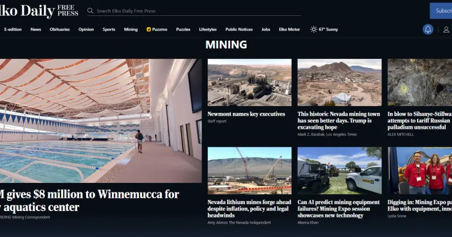Click the Mark Z. Barabak byline
Screen dimensions: 452x237
tap(327, 134)
